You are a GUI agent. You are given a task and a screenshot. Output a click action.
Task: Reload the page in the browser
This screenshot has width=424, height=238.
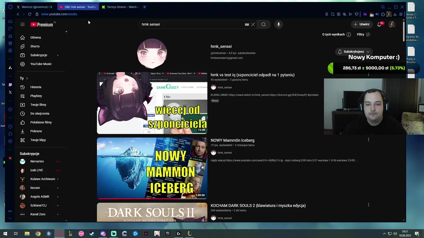[30, 14]
